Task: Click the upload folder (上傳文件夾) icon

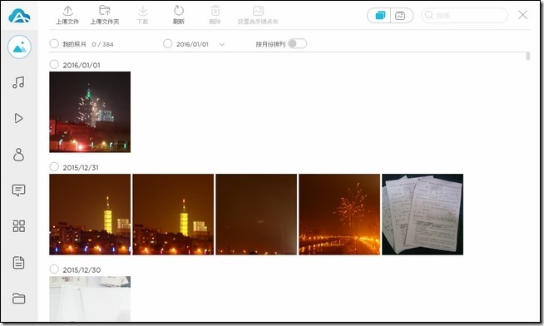Action: coord(105,11)
